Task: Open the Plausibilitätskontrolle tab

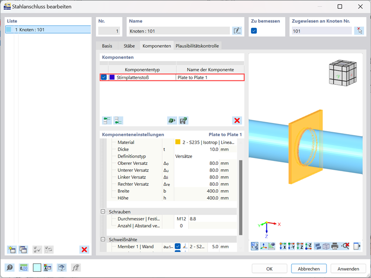Action: click(197, 46)
